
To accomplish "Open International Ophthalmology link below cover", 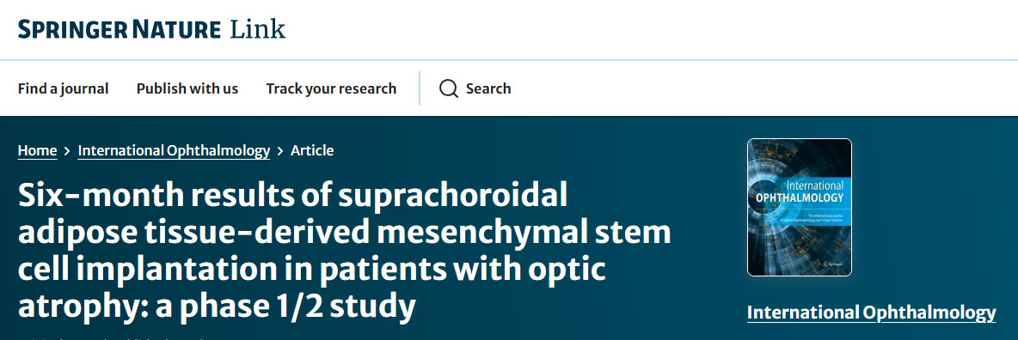I will [871, 313].
